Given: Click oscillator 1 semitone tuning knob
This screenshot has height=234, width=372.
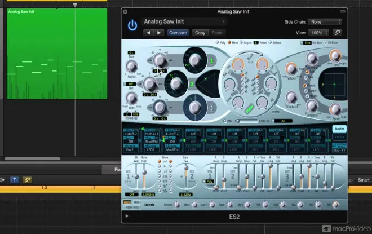Looking at the screenshot, I should pos(160,60).
